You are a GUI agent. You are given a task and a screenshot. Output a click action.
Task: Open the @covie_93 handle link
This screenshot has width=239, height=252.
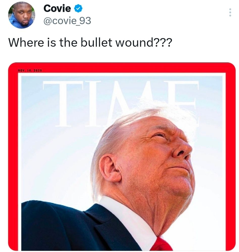pos(67,21)
